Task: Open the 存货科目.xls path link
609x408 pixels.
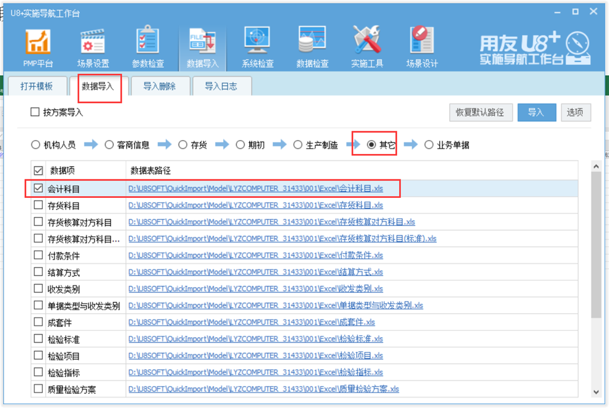Action: [256, 205]
